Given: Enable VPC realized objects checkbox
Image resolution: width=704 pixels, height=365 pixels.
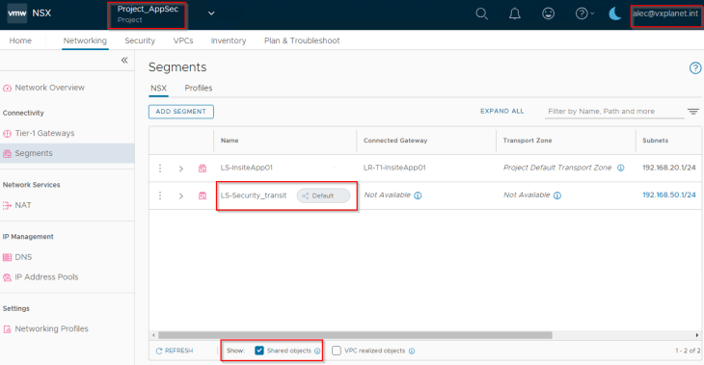Looking at the screenshot, I should tap(337, 351).
